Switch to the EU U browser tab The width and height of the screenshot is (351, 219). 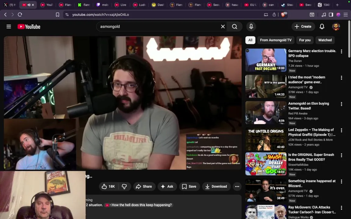coord(250,5)
